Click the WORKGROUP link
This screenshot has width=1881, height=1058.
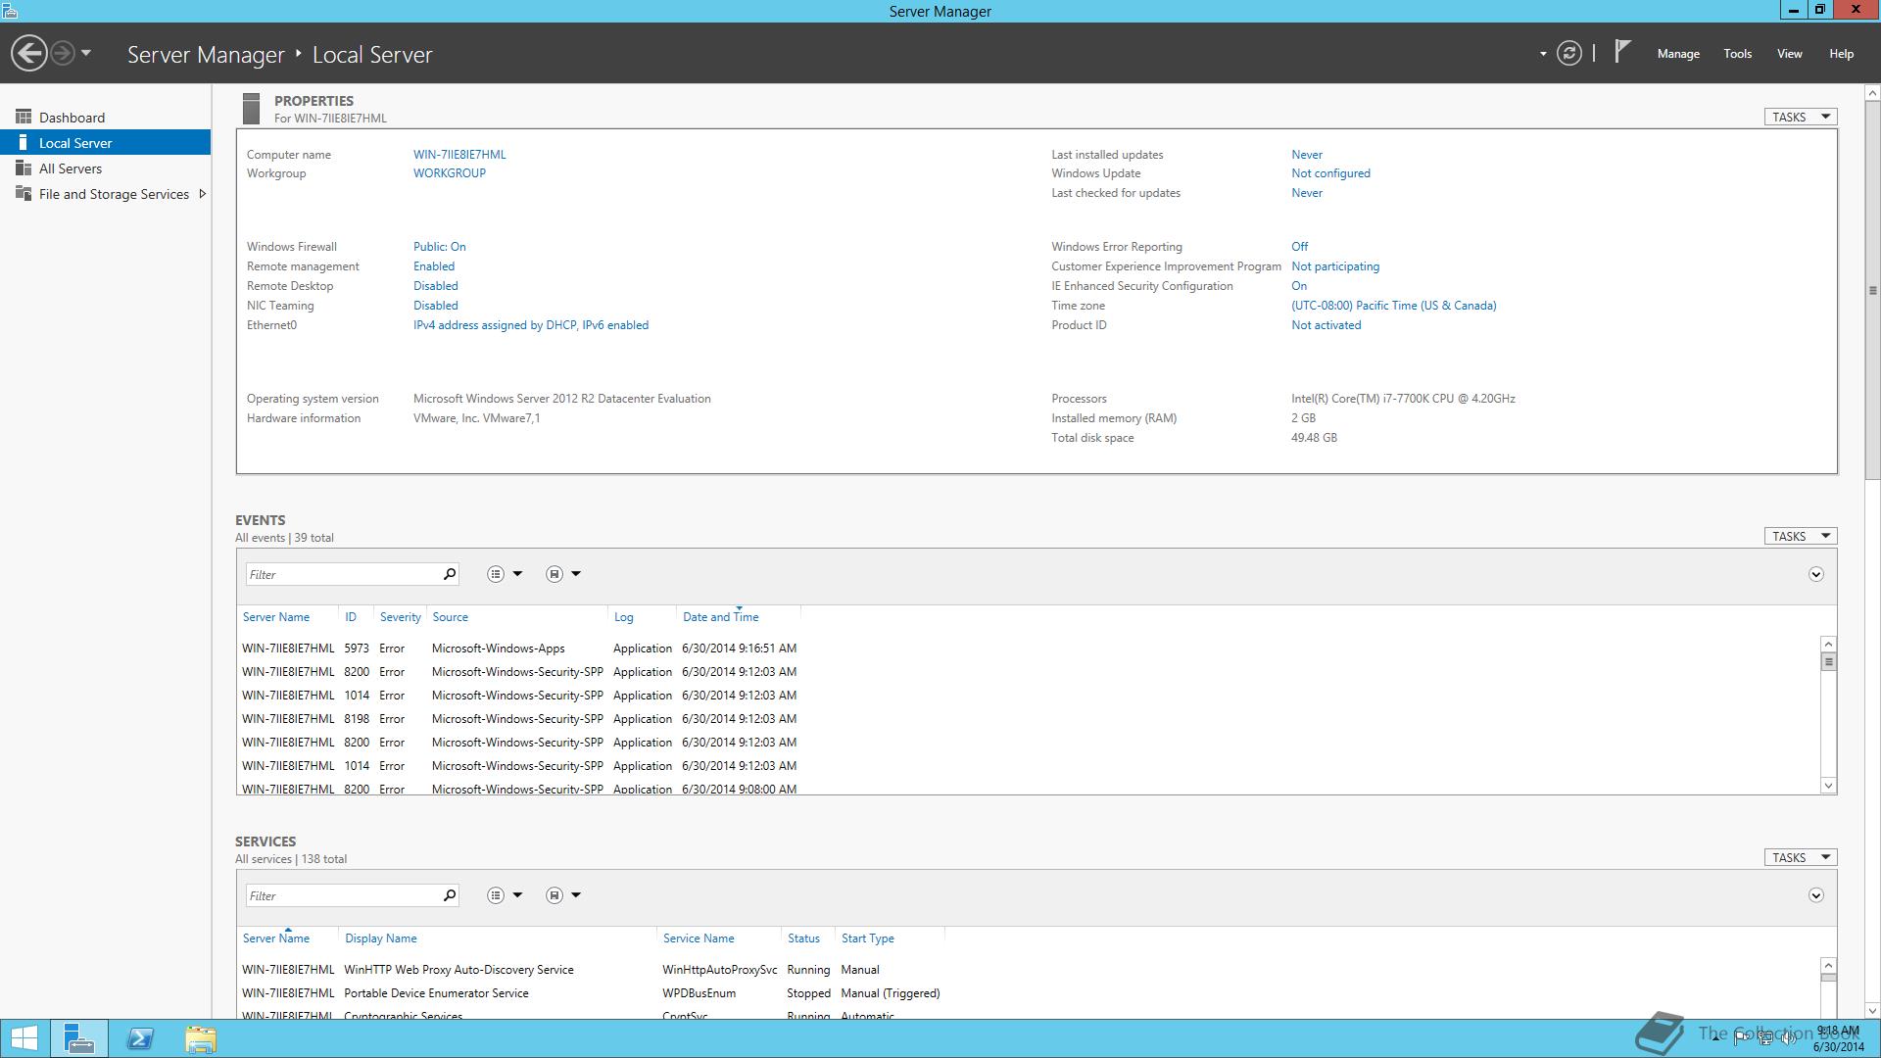pyautogui.click(x=450, y=173)
